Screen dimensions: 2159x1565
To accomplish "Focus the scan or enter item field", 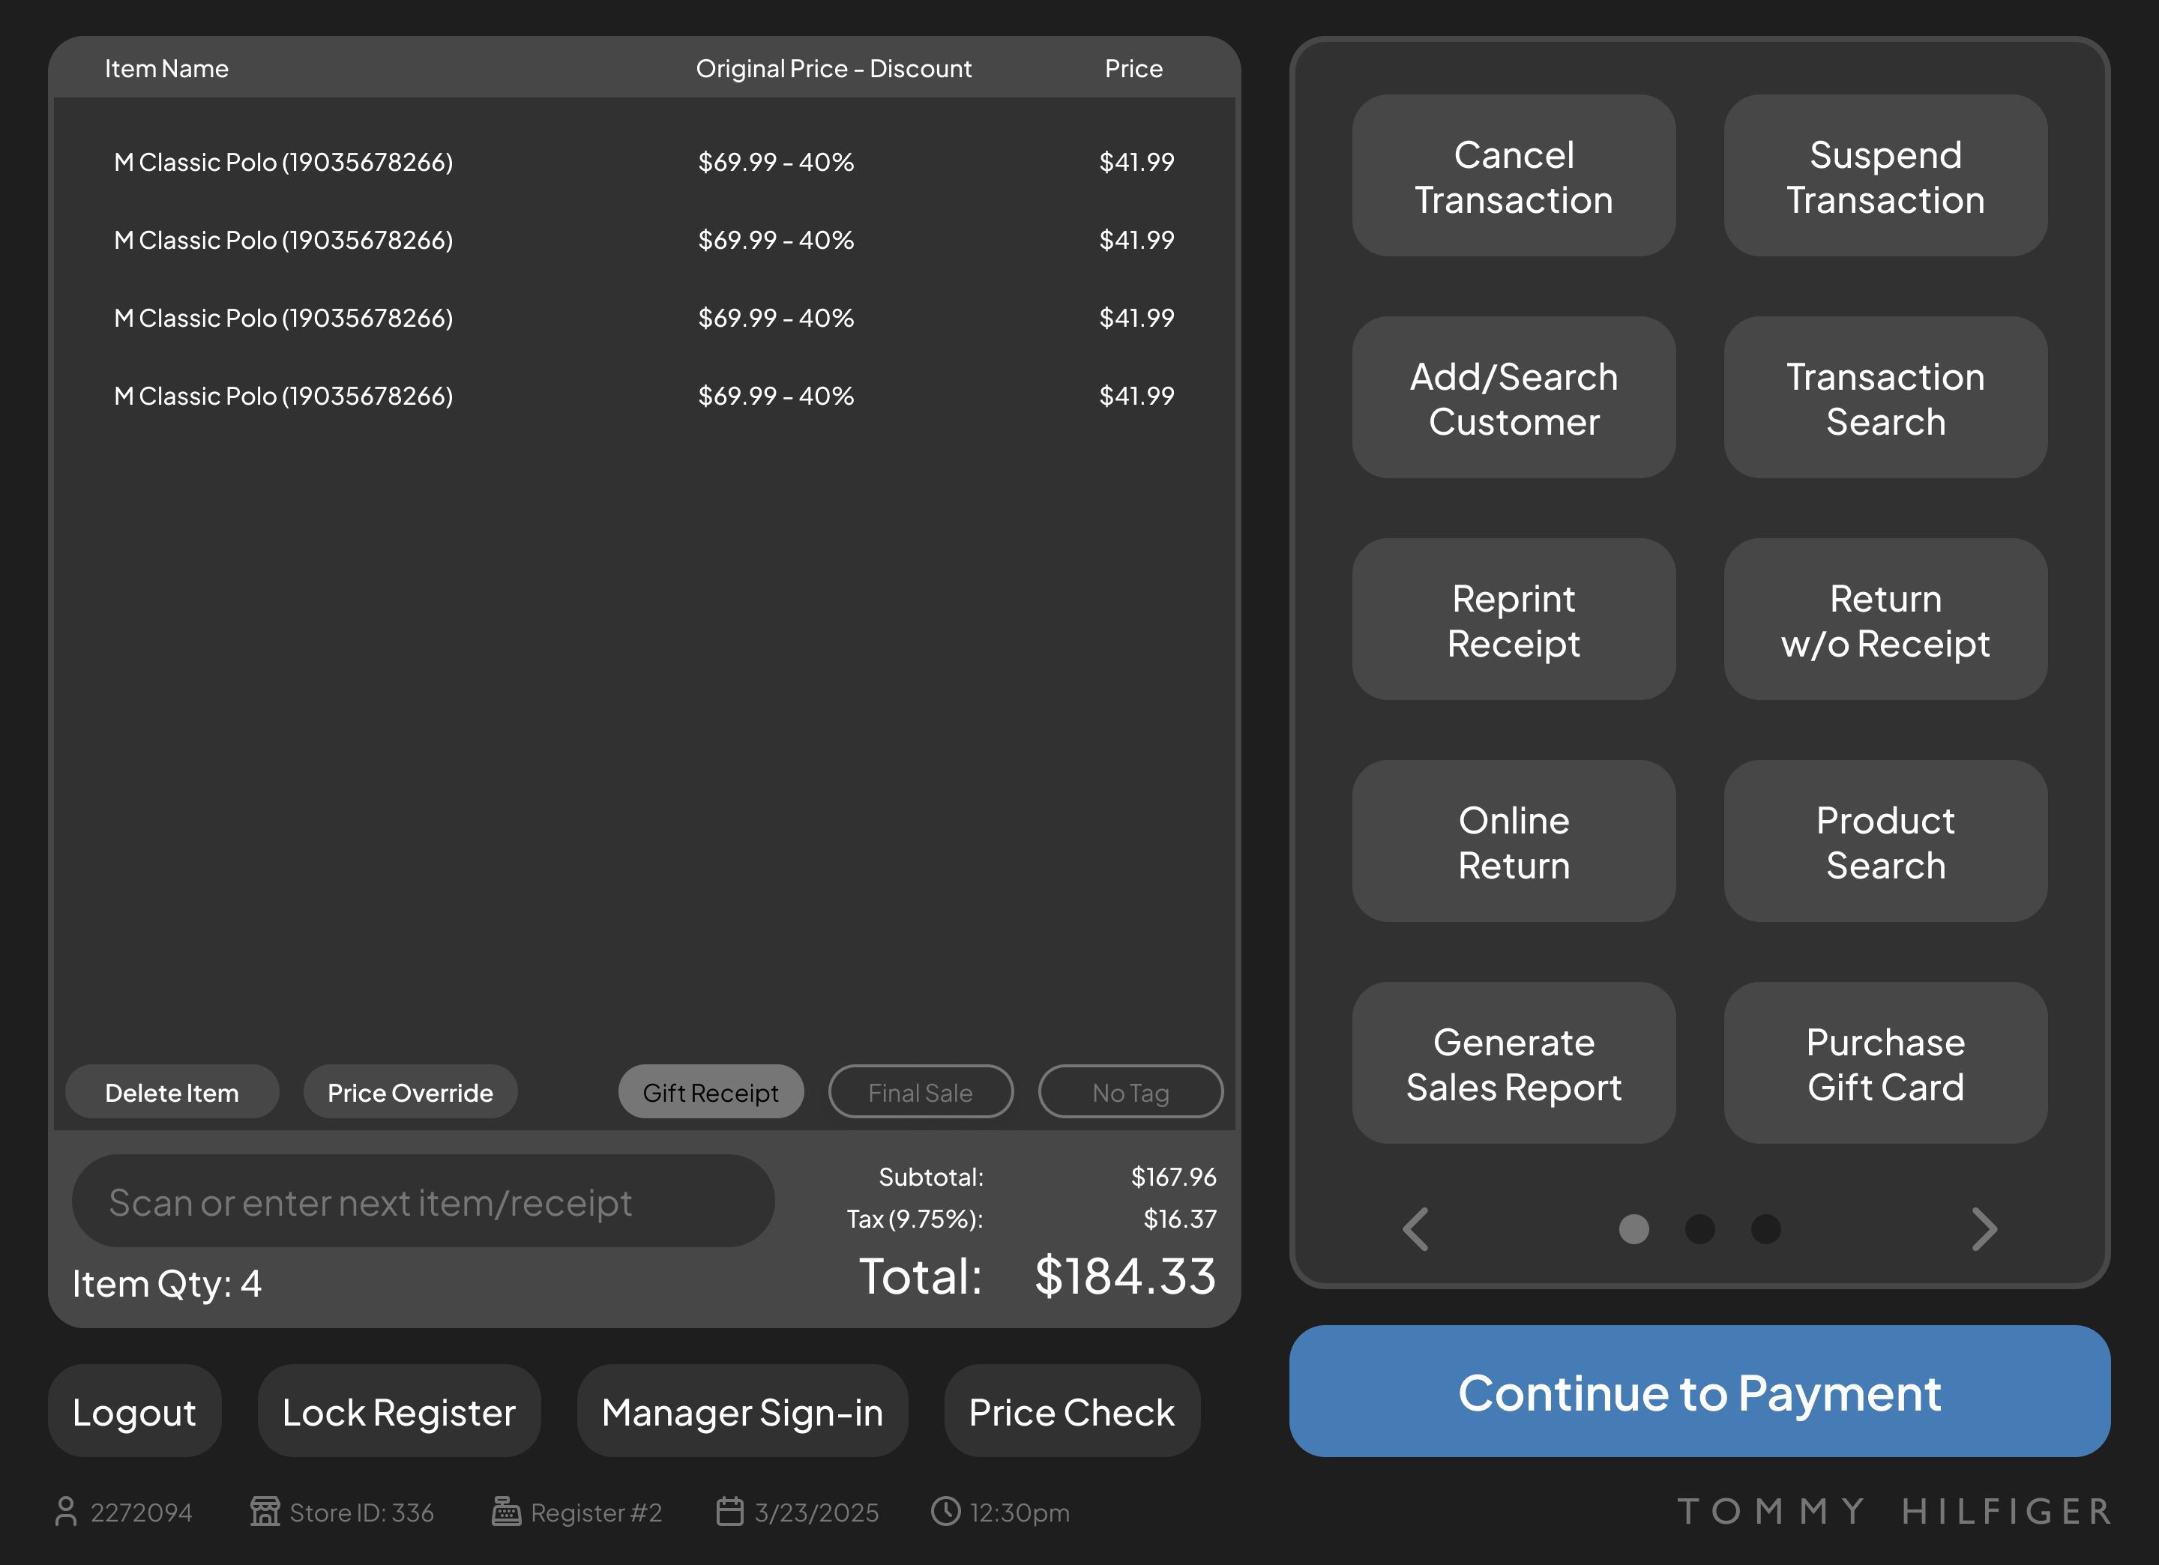I will pos(423,1202).
